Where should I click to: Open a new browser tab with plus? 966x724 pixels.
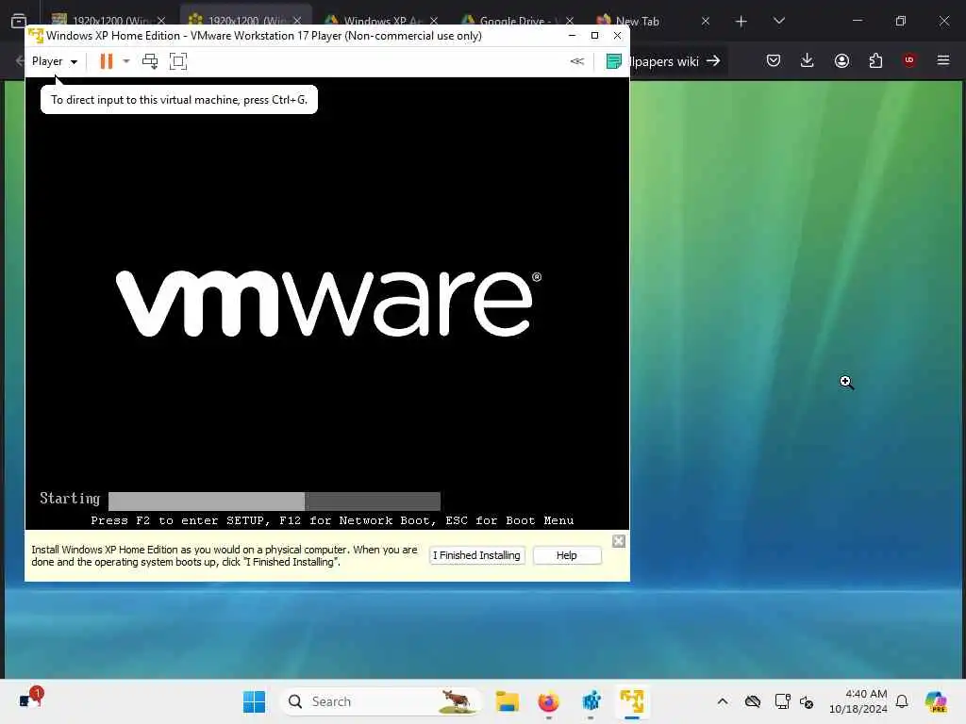pyautogui.click(x=741, y=22)
